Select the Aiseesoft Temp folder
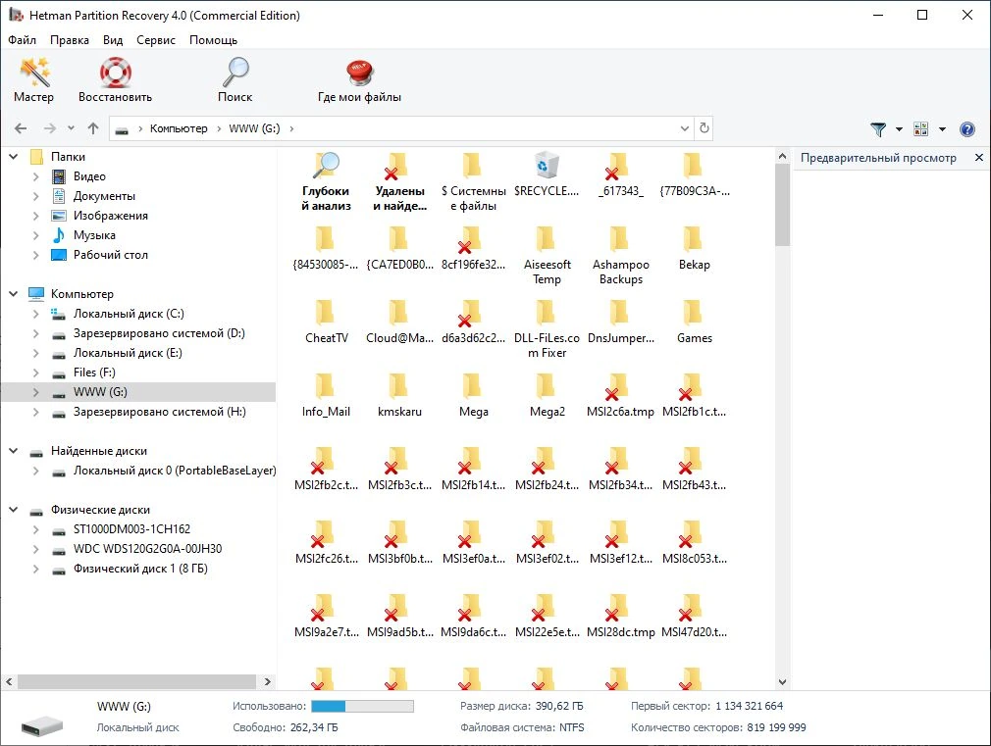 tap(547, 256)
